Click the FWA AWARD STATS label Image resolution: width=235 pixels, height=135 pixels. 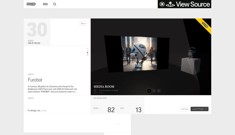click(100, 98)
